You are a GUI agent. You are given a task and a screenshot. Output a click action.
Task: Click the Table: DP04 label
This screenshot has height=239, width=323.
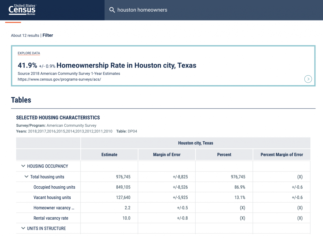[126, 131]
